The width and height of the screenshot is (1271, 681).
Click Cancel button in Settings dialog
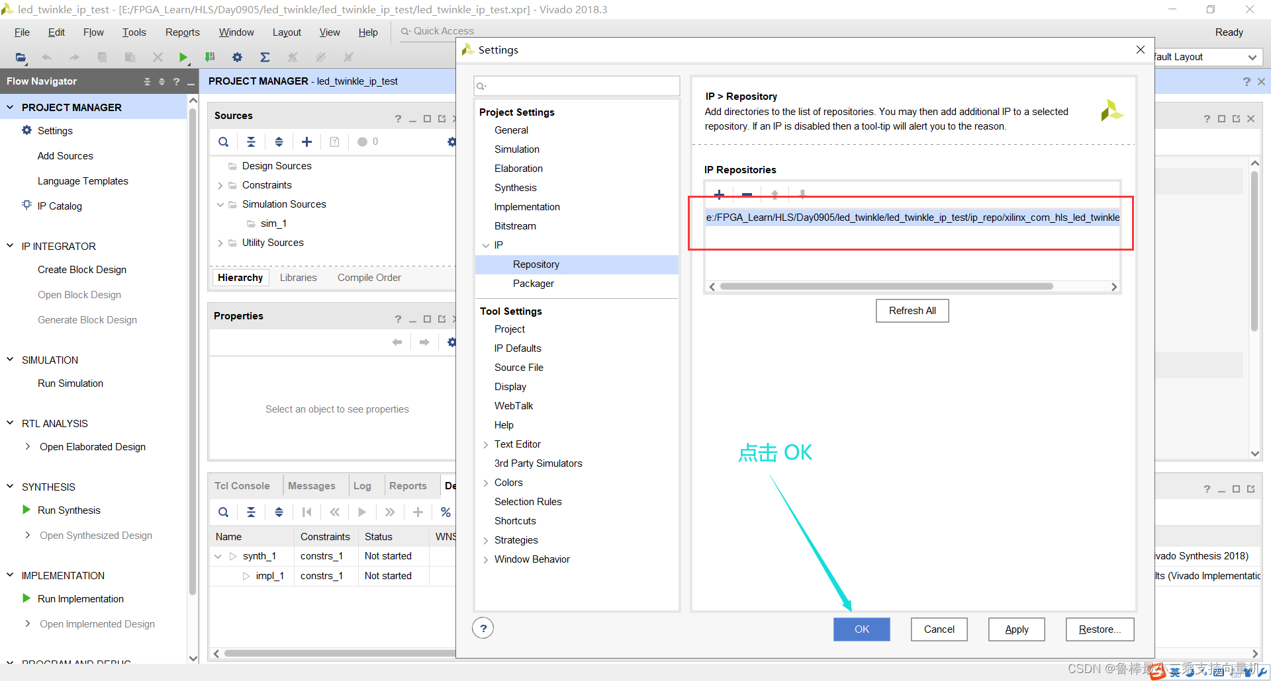tap(939, 629)
